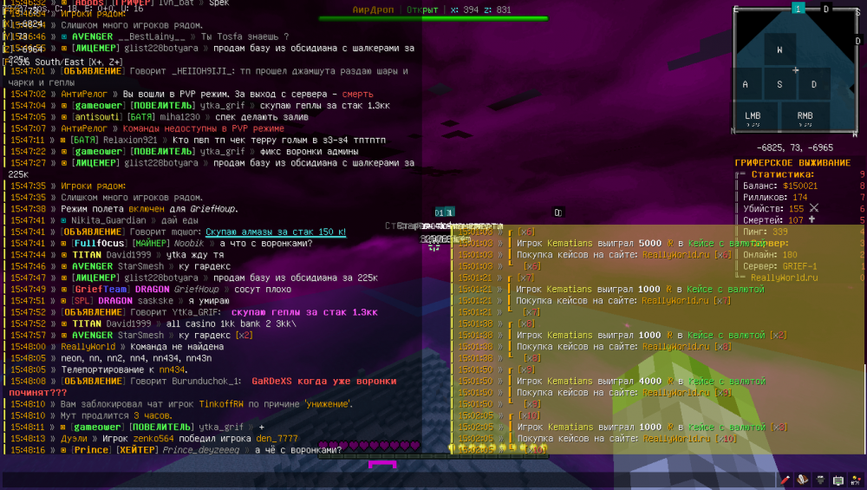Open the ReallyWorld.ru link marked [x6]
The width and height of the screenshot is (867, 490).
(675, 254)
